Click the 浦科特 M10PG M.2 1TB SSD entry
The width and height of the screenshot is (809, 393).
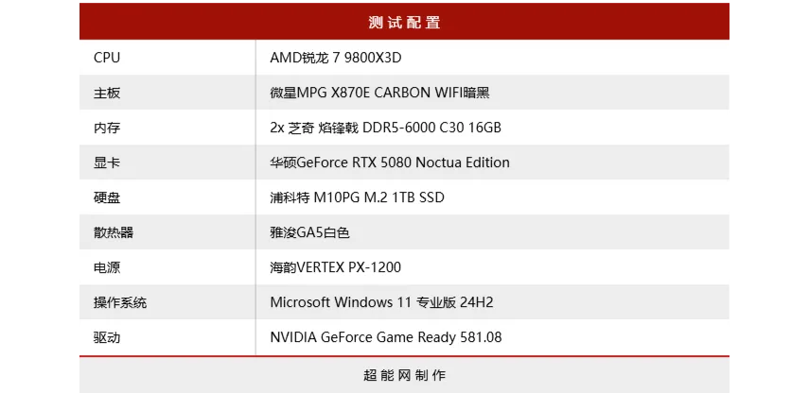tap(357, 197)
